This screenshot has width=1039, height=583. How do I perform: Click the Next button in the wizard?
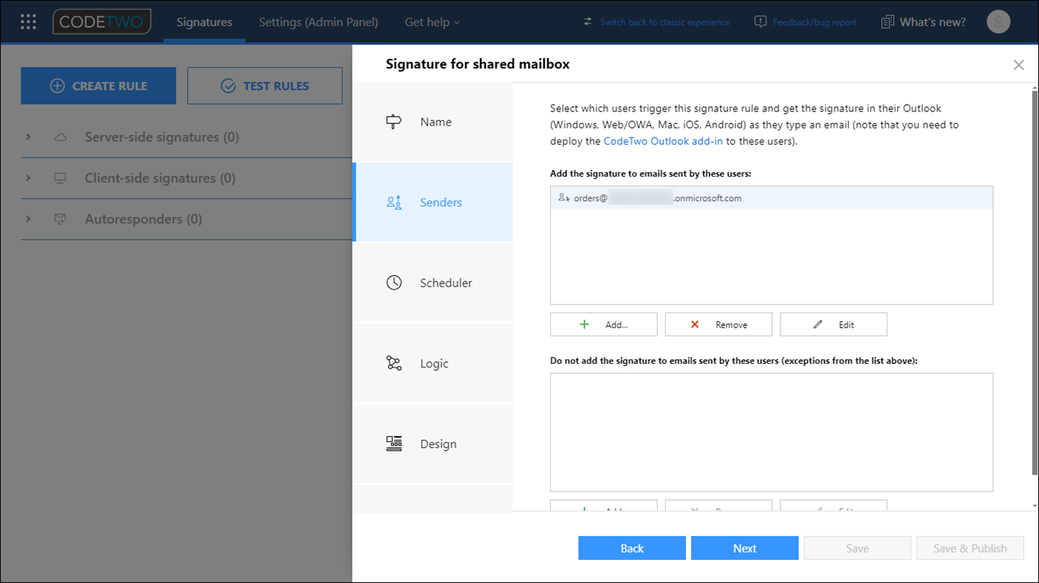744,547
